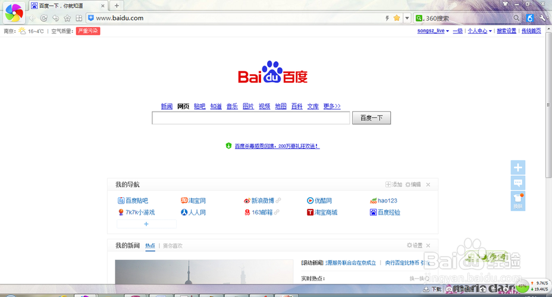Image resolution: width=552 pixels, height=297 pixels.
Task: Open 淘宝网 navigation shortcut
Action: pos(193,201)
